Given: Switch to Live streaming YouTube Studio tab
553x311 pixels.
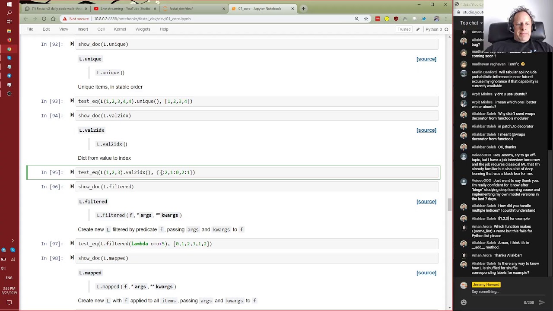Looking at the screenshot, I should click(x=125, y=9).
